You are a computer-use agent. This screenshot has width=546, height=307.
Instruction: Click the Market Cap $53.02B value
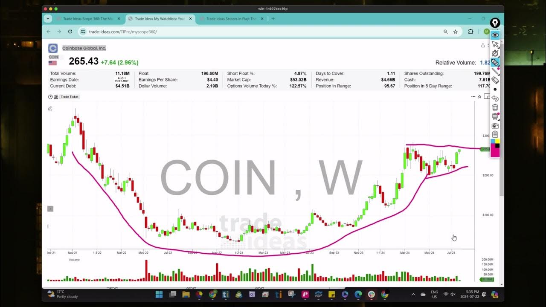[297, 80]
